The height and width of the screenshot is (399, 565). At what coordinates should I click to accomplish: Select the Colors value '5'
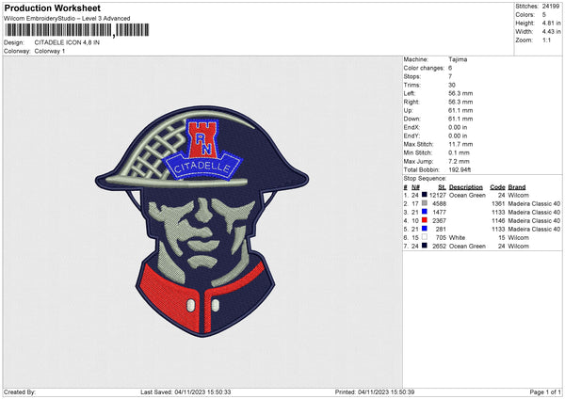(544, 15)
